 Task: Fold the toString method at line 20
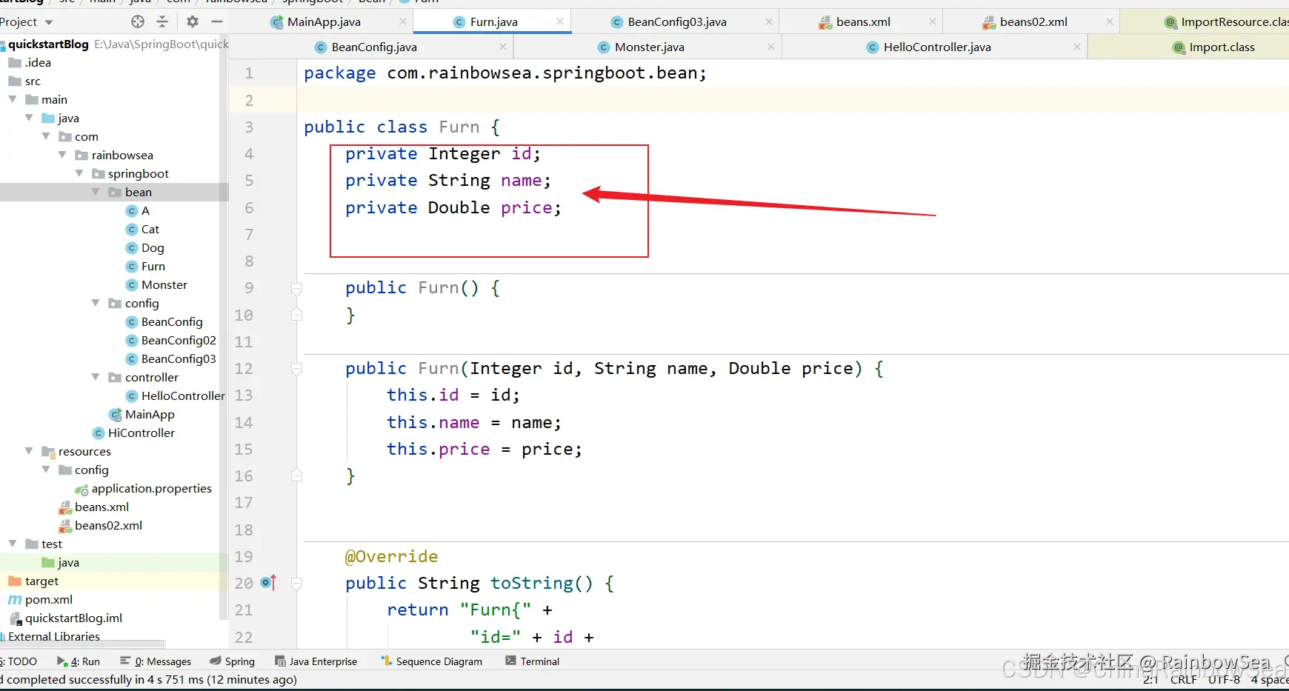click(x=296, y=584)
